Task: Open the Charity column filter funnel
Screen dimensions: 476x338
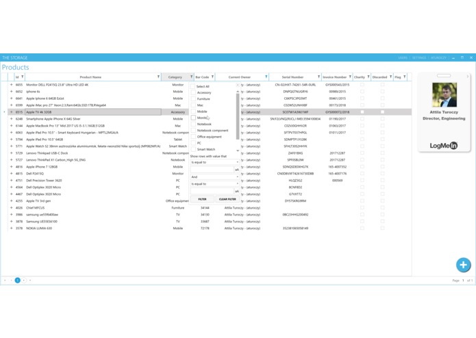Action: coord(368,77)
